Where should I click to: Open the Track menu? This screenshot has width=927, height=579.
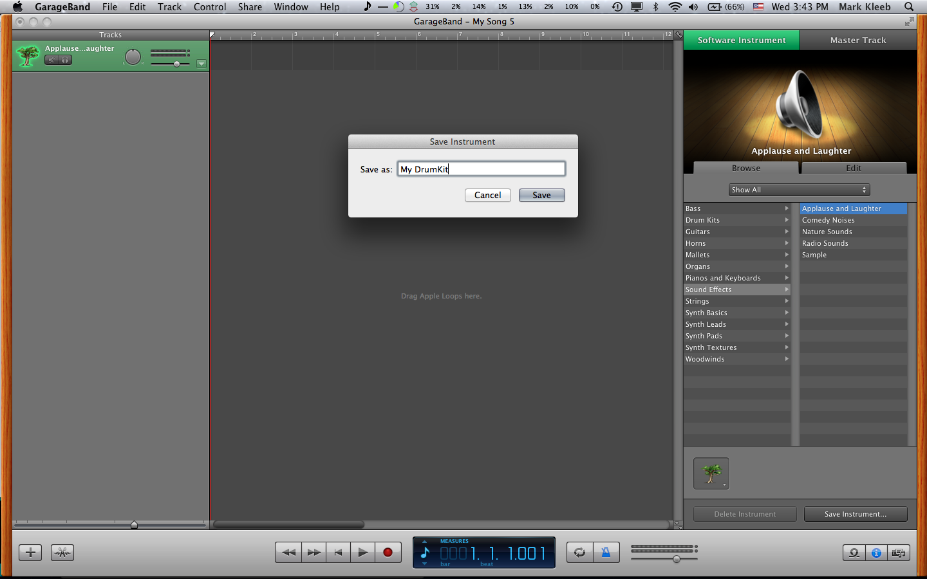pos(169,6)
